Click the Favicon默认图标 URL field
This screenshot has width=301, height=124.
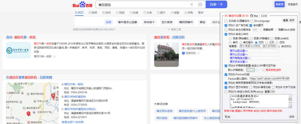coord(270,79)
